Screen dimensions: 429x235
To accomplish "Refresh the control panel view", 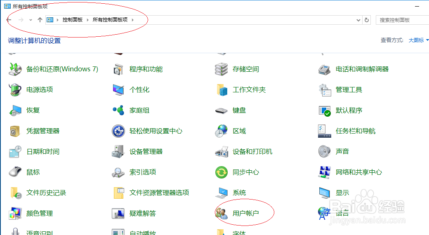I will coord(367,20).
